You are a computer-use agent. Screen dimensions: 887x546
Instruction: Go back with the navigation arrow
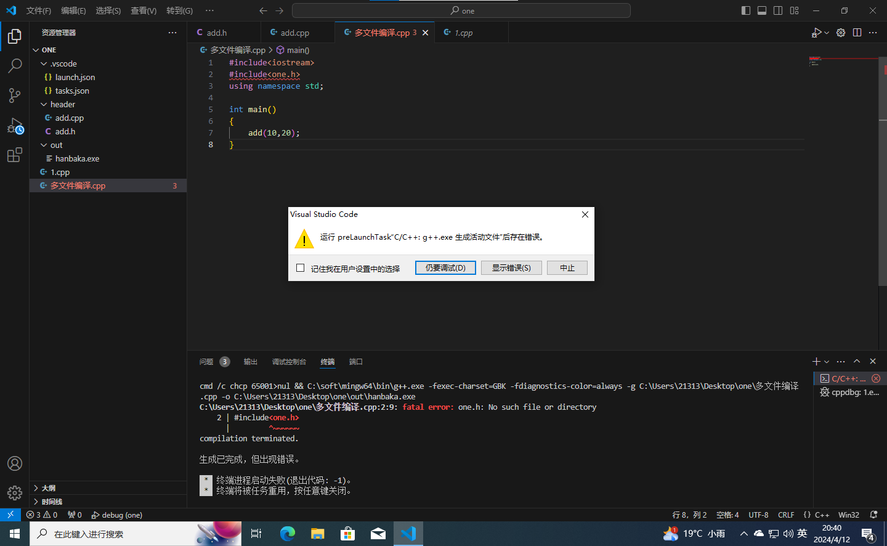click(263, 10)
